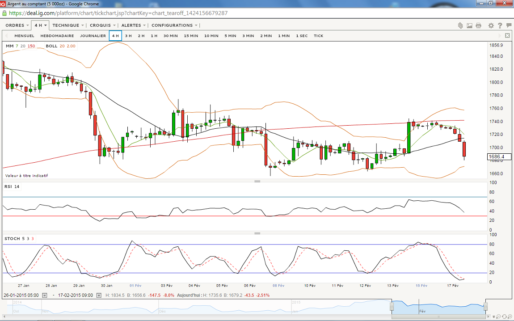This screenshot has width=514, height=321.
Task: Click the end date 17-02-2015 09:00 field
Action: pos(76,296)
